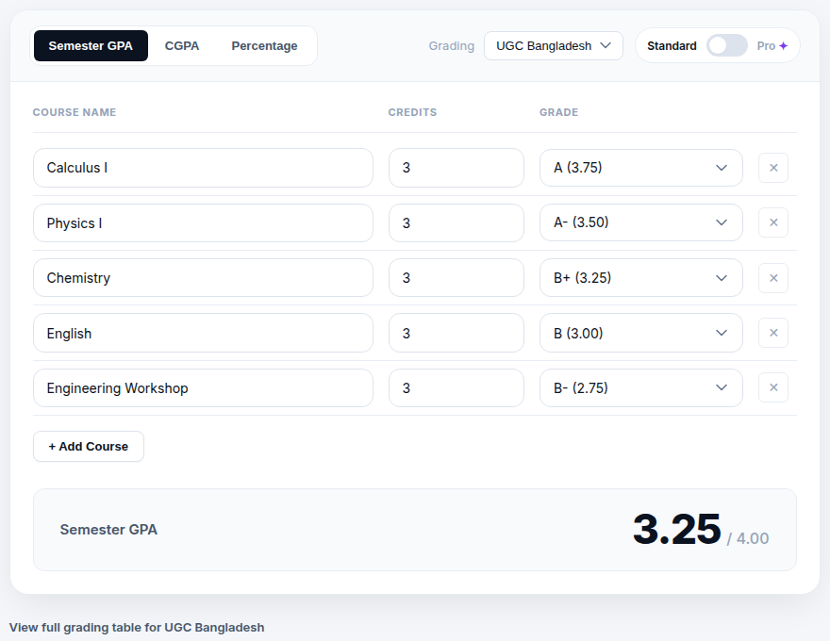
Task: Select the Standard mode label
Action: [672, 46]
